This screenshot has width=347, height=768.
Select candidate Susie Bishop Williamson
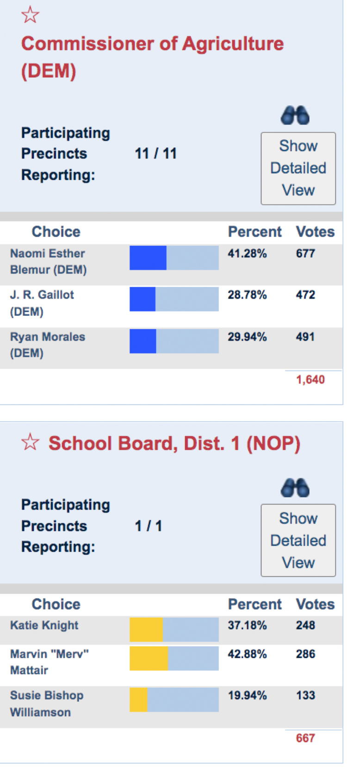pyautogui.click(x=47, y=703)
